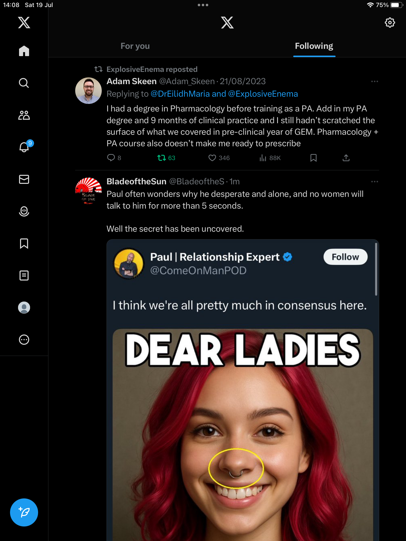
Task: Bookmark Adam Skeen's post
Action: pyautogui.click(x=314, y=158)
